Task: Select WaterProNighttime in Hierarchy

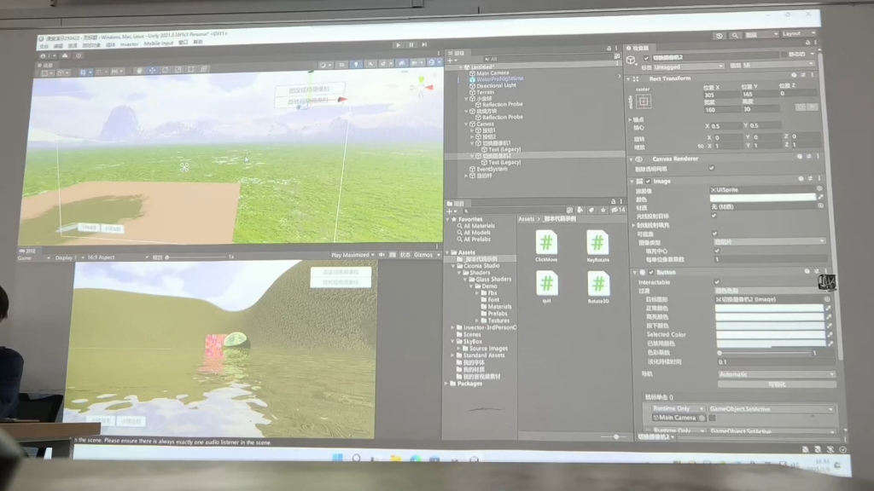Action: tap(499, 79)
